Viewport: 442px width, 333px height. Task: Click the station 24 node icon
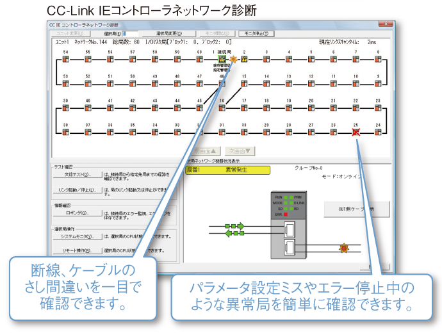tap(378, 133)
